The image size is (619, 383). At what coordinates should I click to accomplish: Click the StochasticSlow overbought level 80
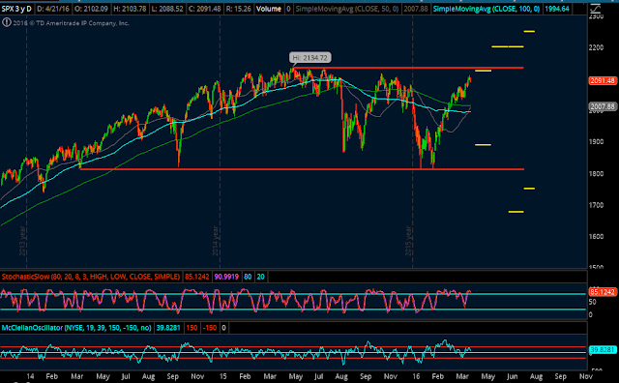click(x=248, y=277)
